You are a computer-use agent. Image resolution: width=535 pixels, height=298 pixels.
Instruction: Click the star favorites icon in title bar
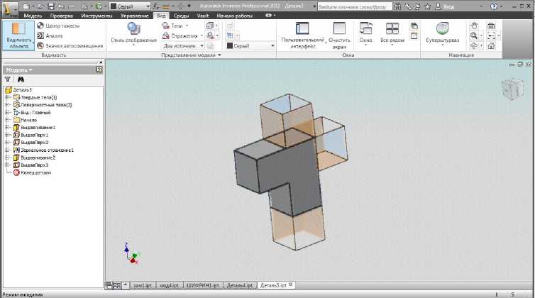tap(428, 6)
